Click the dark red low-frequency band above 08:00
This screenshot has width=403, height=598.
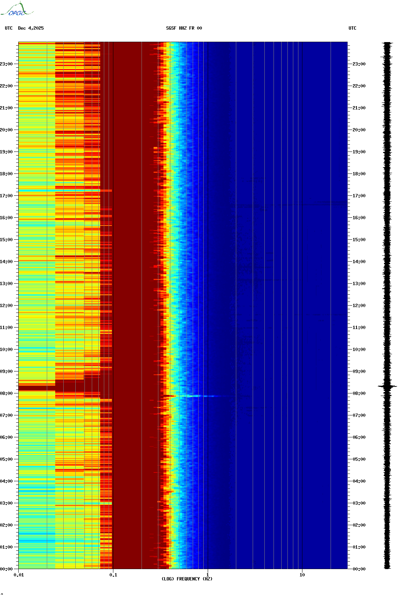click(x=37, y=388)
